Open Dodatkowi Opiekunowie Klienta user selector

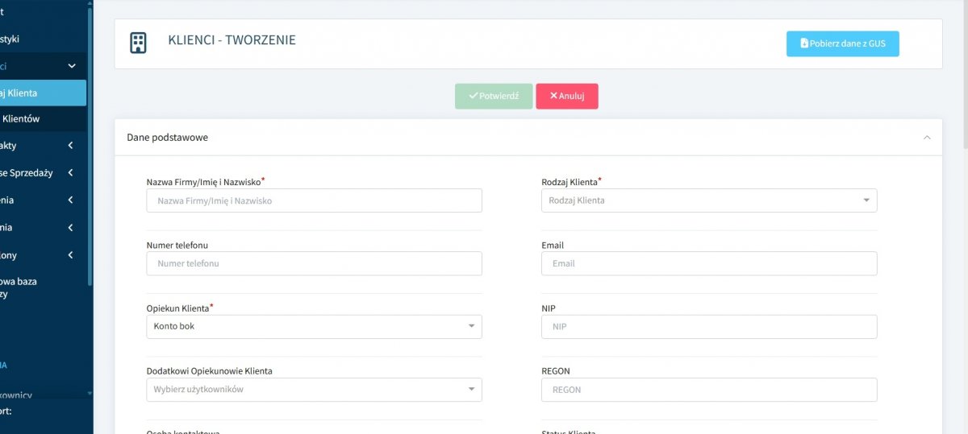coord(314,389)
